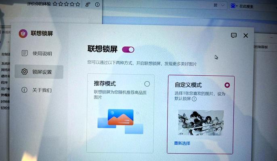This screenshot has width=277, height=161.
Task: Rate the experience with the first star
Action: [x=55, y=4]
